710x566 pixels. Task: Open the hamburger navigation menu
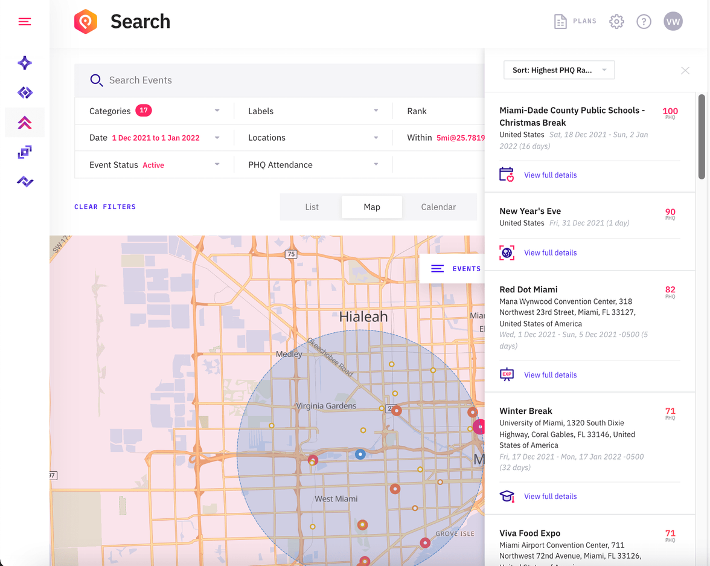pos(24,22)
